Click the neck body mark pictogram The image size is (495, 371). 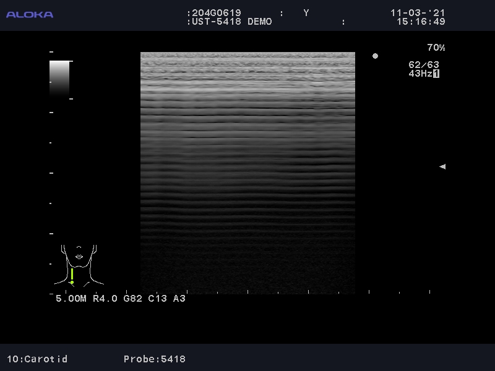pos(79,265)
